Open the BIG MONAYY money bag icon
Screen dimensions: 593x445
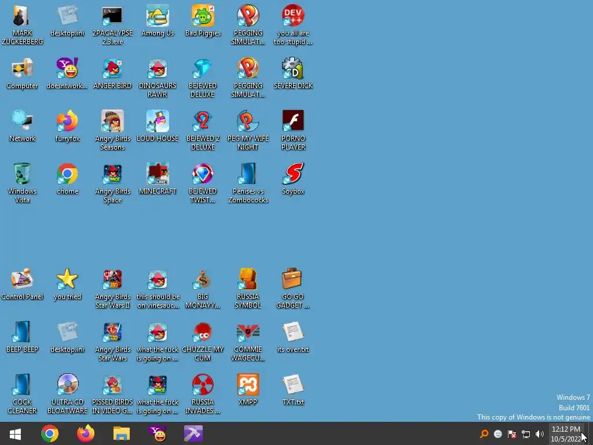pos(203,280)
